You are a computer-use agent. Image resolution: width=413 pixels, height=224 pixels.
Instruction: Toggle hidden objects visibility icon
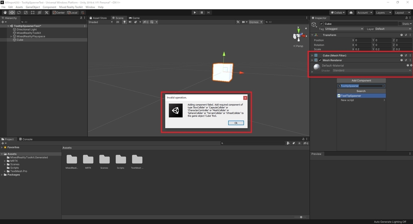click(146, 22)
